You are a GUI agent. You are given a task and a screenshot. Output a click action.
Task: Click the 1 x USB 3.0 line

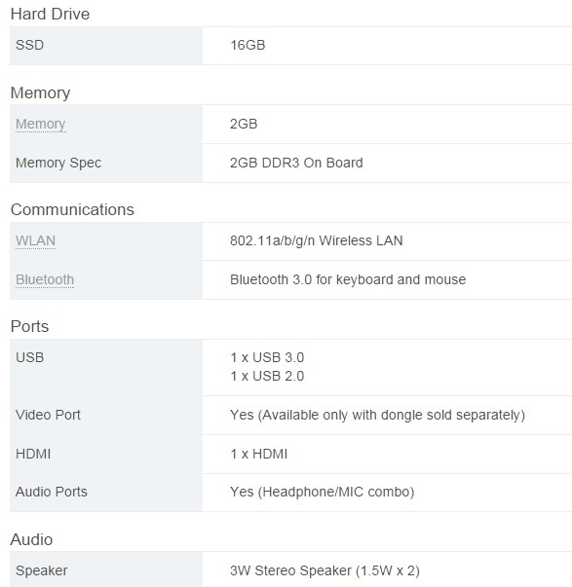coord(267,357)
